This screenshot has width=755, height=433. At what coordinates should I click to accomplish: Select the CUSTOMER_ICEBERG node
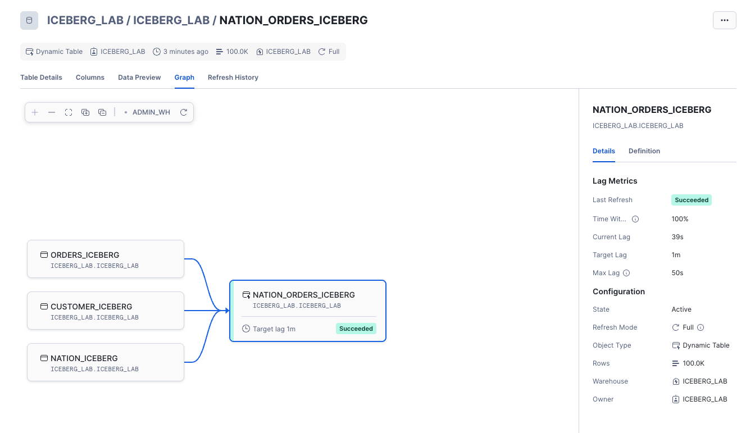[106, 311]
